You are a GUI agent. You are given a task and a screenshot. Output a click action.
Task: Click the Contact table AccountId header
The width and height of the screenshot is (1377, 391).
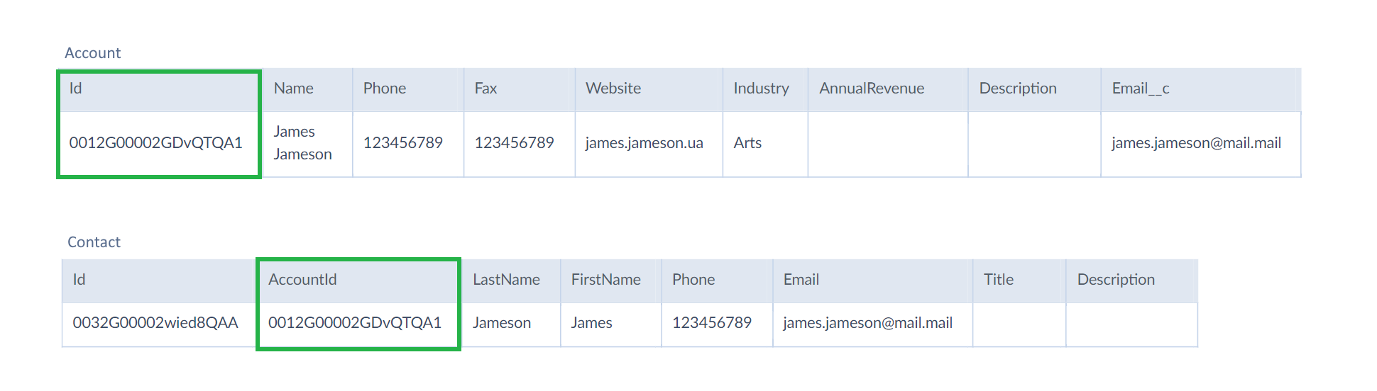tap(358, 280)
